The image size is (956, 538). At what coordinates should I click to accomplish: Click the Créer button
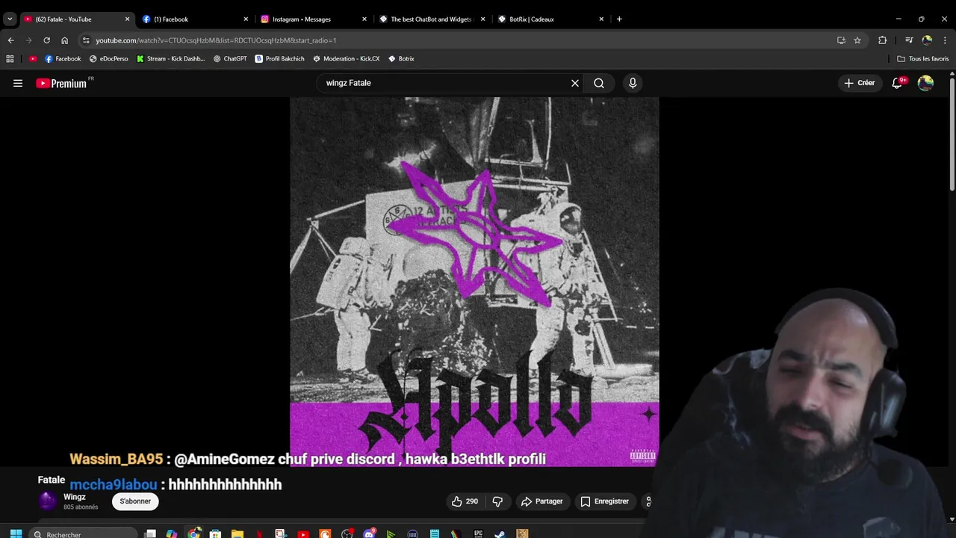[860, 83]
